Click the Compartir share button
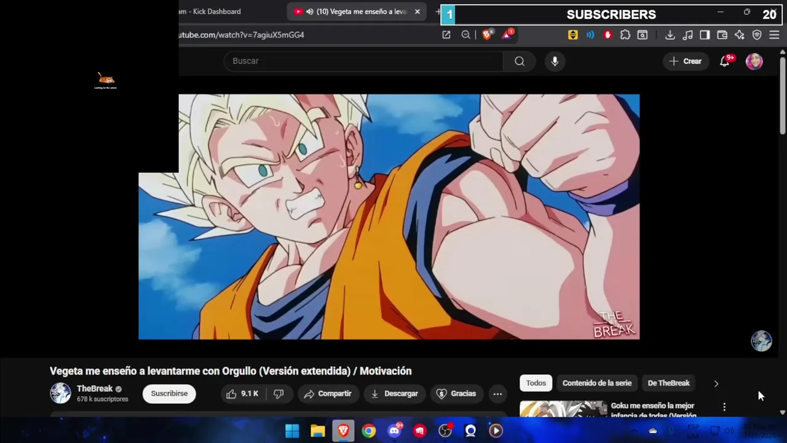Screen dimensions: 787x443 [x=328, y=394]
